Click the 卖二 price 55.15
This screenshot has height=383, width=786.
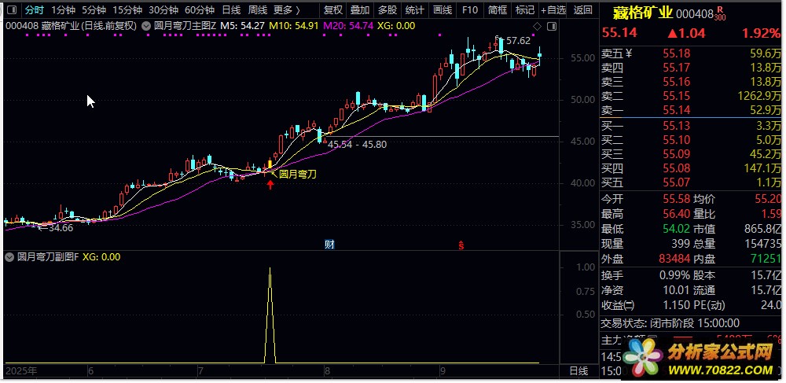pyautogui.click(x=677, y=96)
